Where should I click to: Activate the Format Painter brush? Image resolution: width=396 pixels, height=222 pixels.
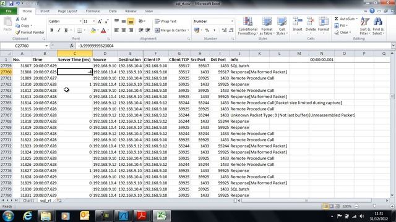coord(30,32)
